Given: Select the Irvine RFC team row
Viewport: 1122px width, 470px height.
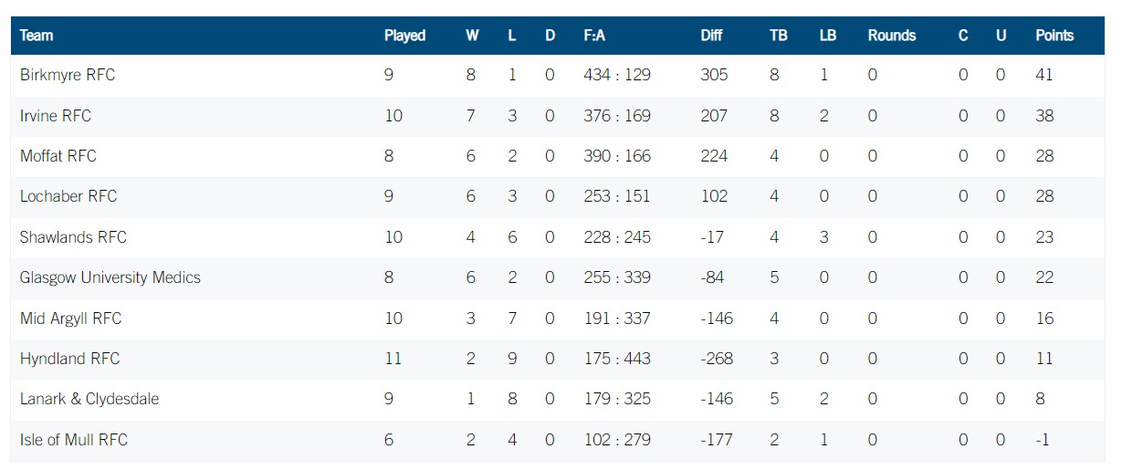Looking at the screenshot, I should click(56, 116).
